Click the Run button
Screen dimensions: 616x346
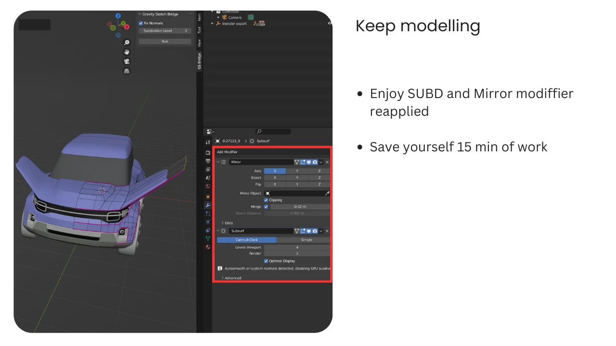coord(165,41)
